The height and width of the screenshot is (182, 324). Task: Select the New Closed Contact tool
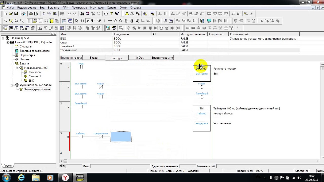click(x=88, y=21)
